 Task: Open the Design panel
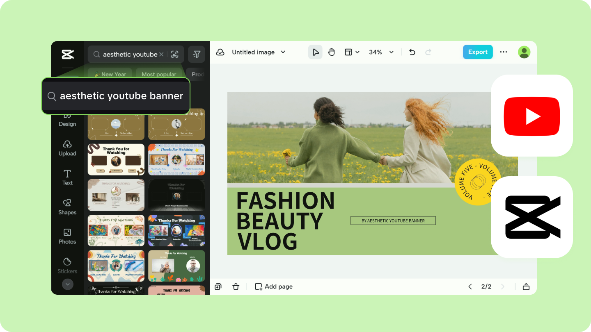(x=67, y=120)
